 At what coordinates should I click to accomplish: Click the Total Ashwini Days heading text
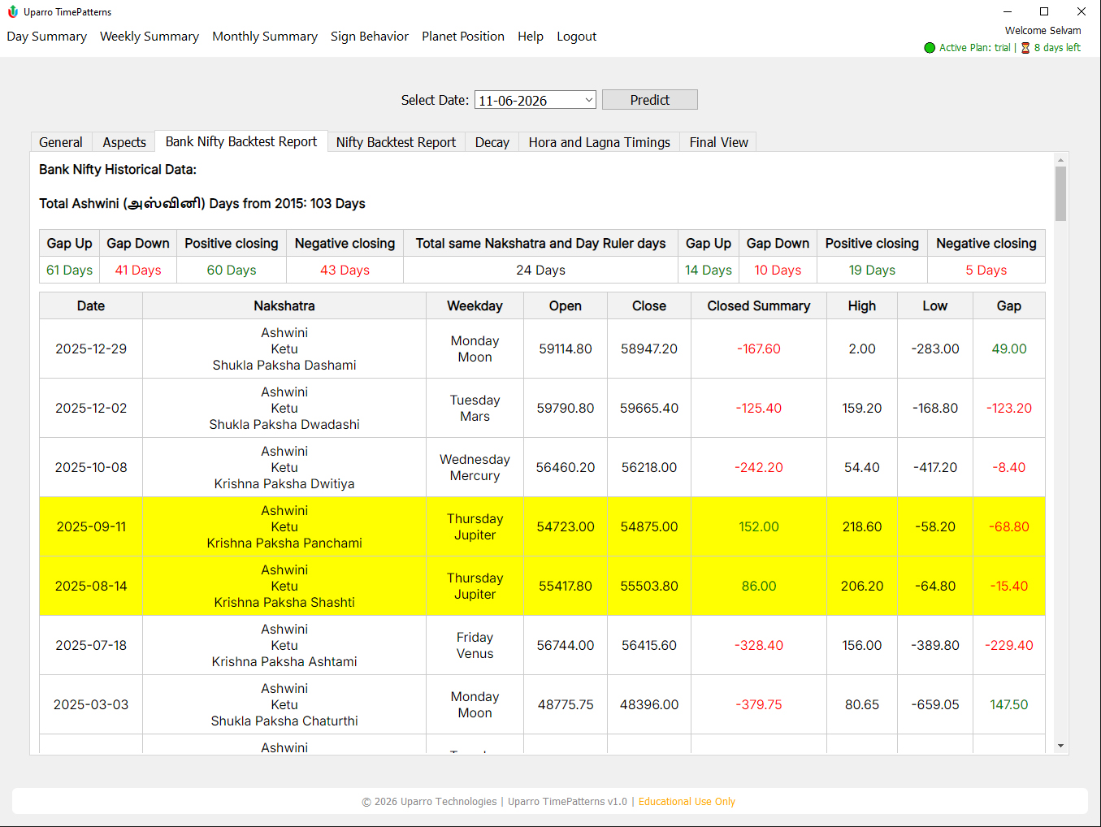[202, 203]
